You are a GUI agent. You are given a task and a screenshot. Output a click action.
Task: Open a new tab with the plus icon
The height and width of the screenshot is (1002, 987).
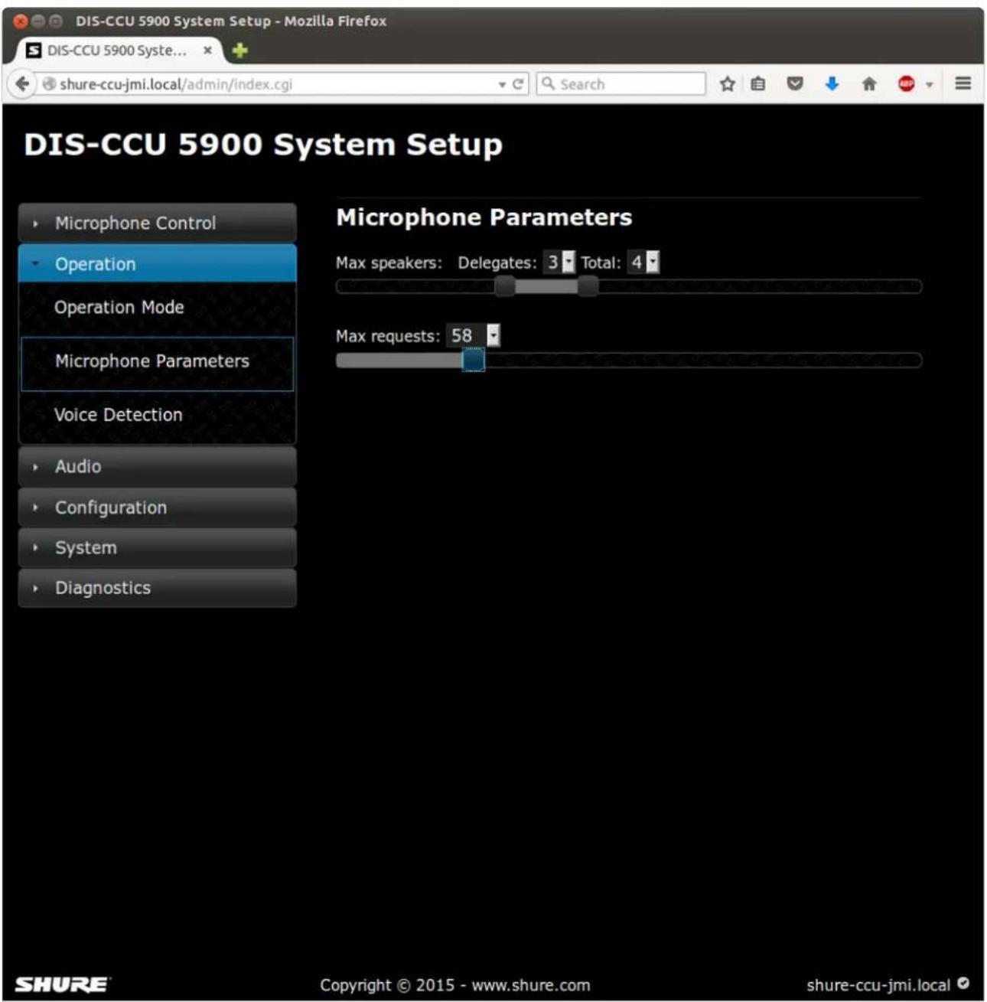(240, 51)
